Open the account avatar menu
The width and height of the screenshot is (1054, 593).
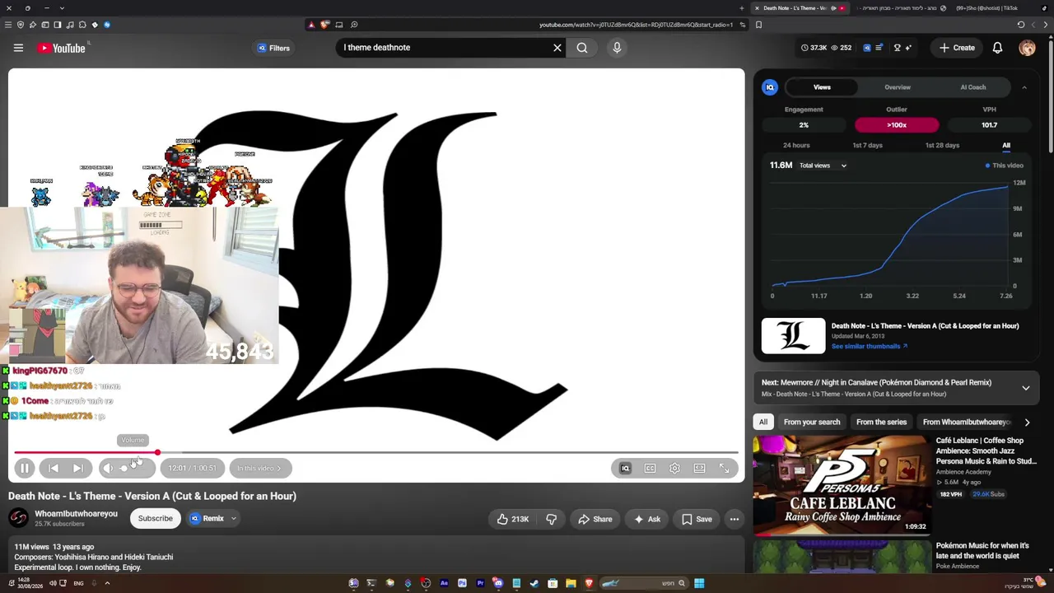coord(1027,48)
